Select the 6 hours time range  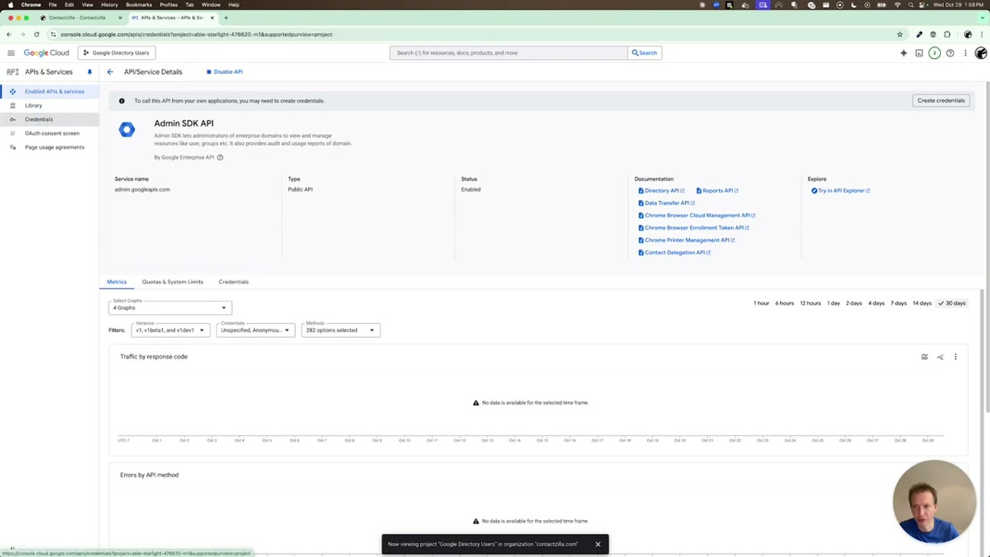(x=785, y=303)
